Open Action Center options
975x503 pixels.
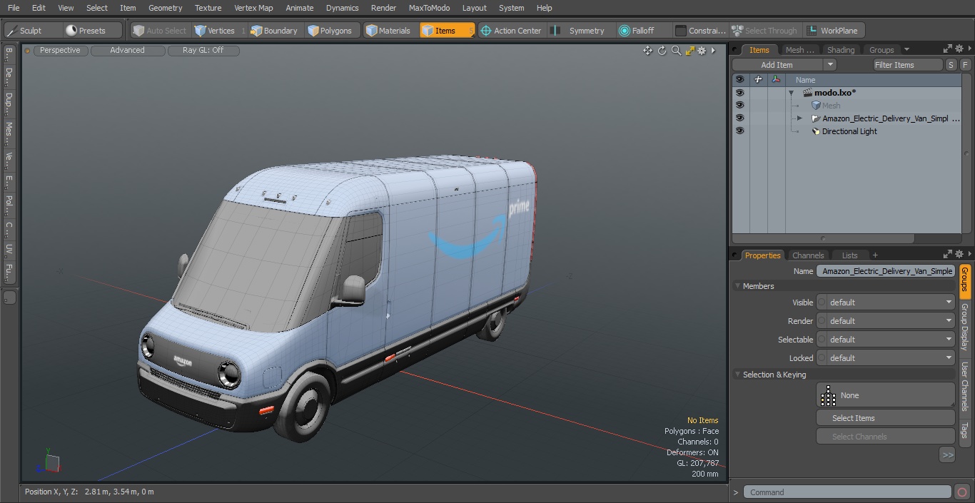pos(511,31)
